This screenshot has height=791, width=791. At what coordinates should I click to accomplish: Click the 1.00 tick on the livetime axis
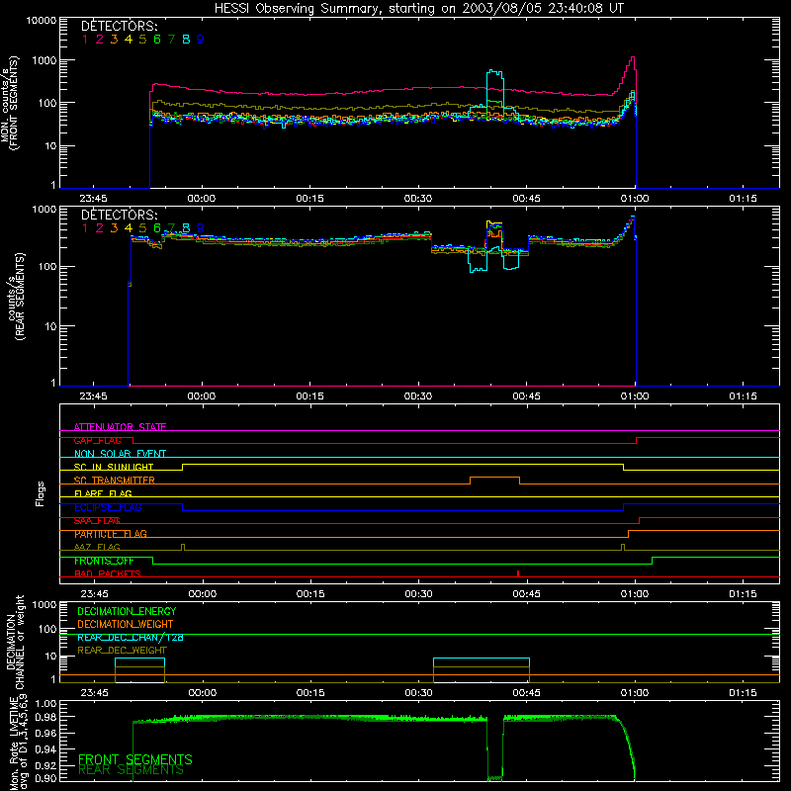click(x=45, y=703)
